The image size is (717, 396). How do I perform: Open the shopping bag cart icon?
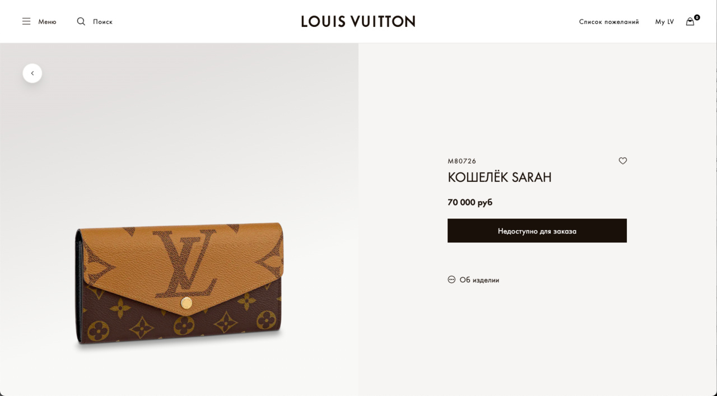pos(690,21)
